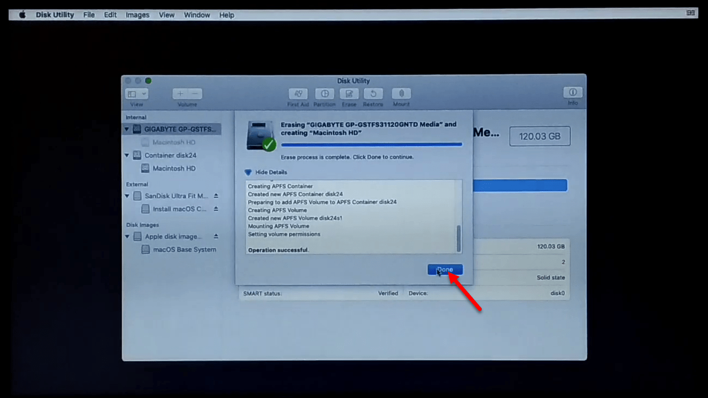The height and width of the screenshot is (398, 708).
Task: Click the Device disk0 value
Action: pyautogui.click(x=557, y=293)
